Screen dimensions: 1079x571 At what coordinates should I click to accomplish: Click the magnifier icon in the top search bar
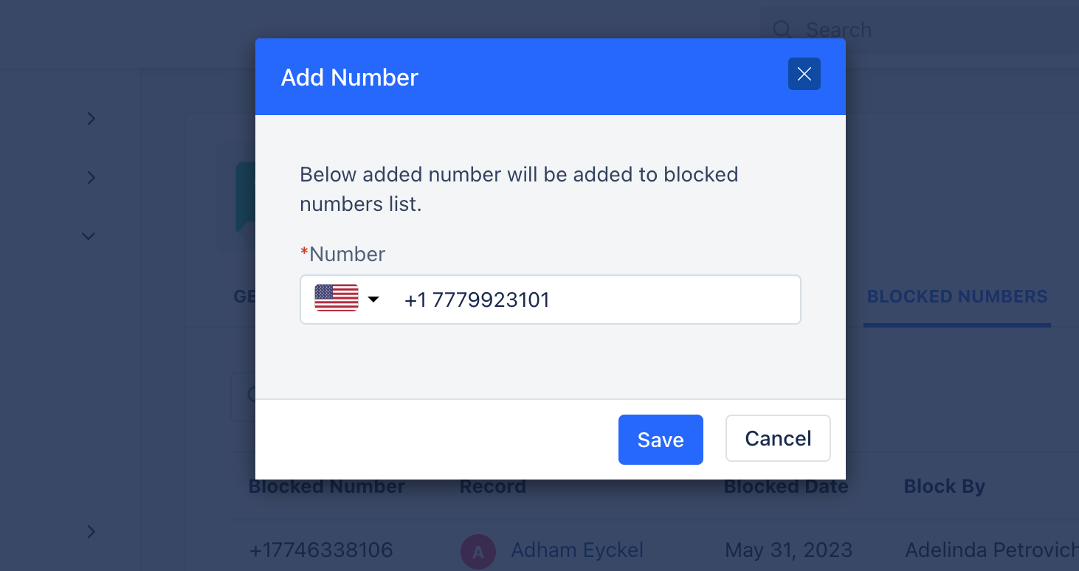point(782,30)
